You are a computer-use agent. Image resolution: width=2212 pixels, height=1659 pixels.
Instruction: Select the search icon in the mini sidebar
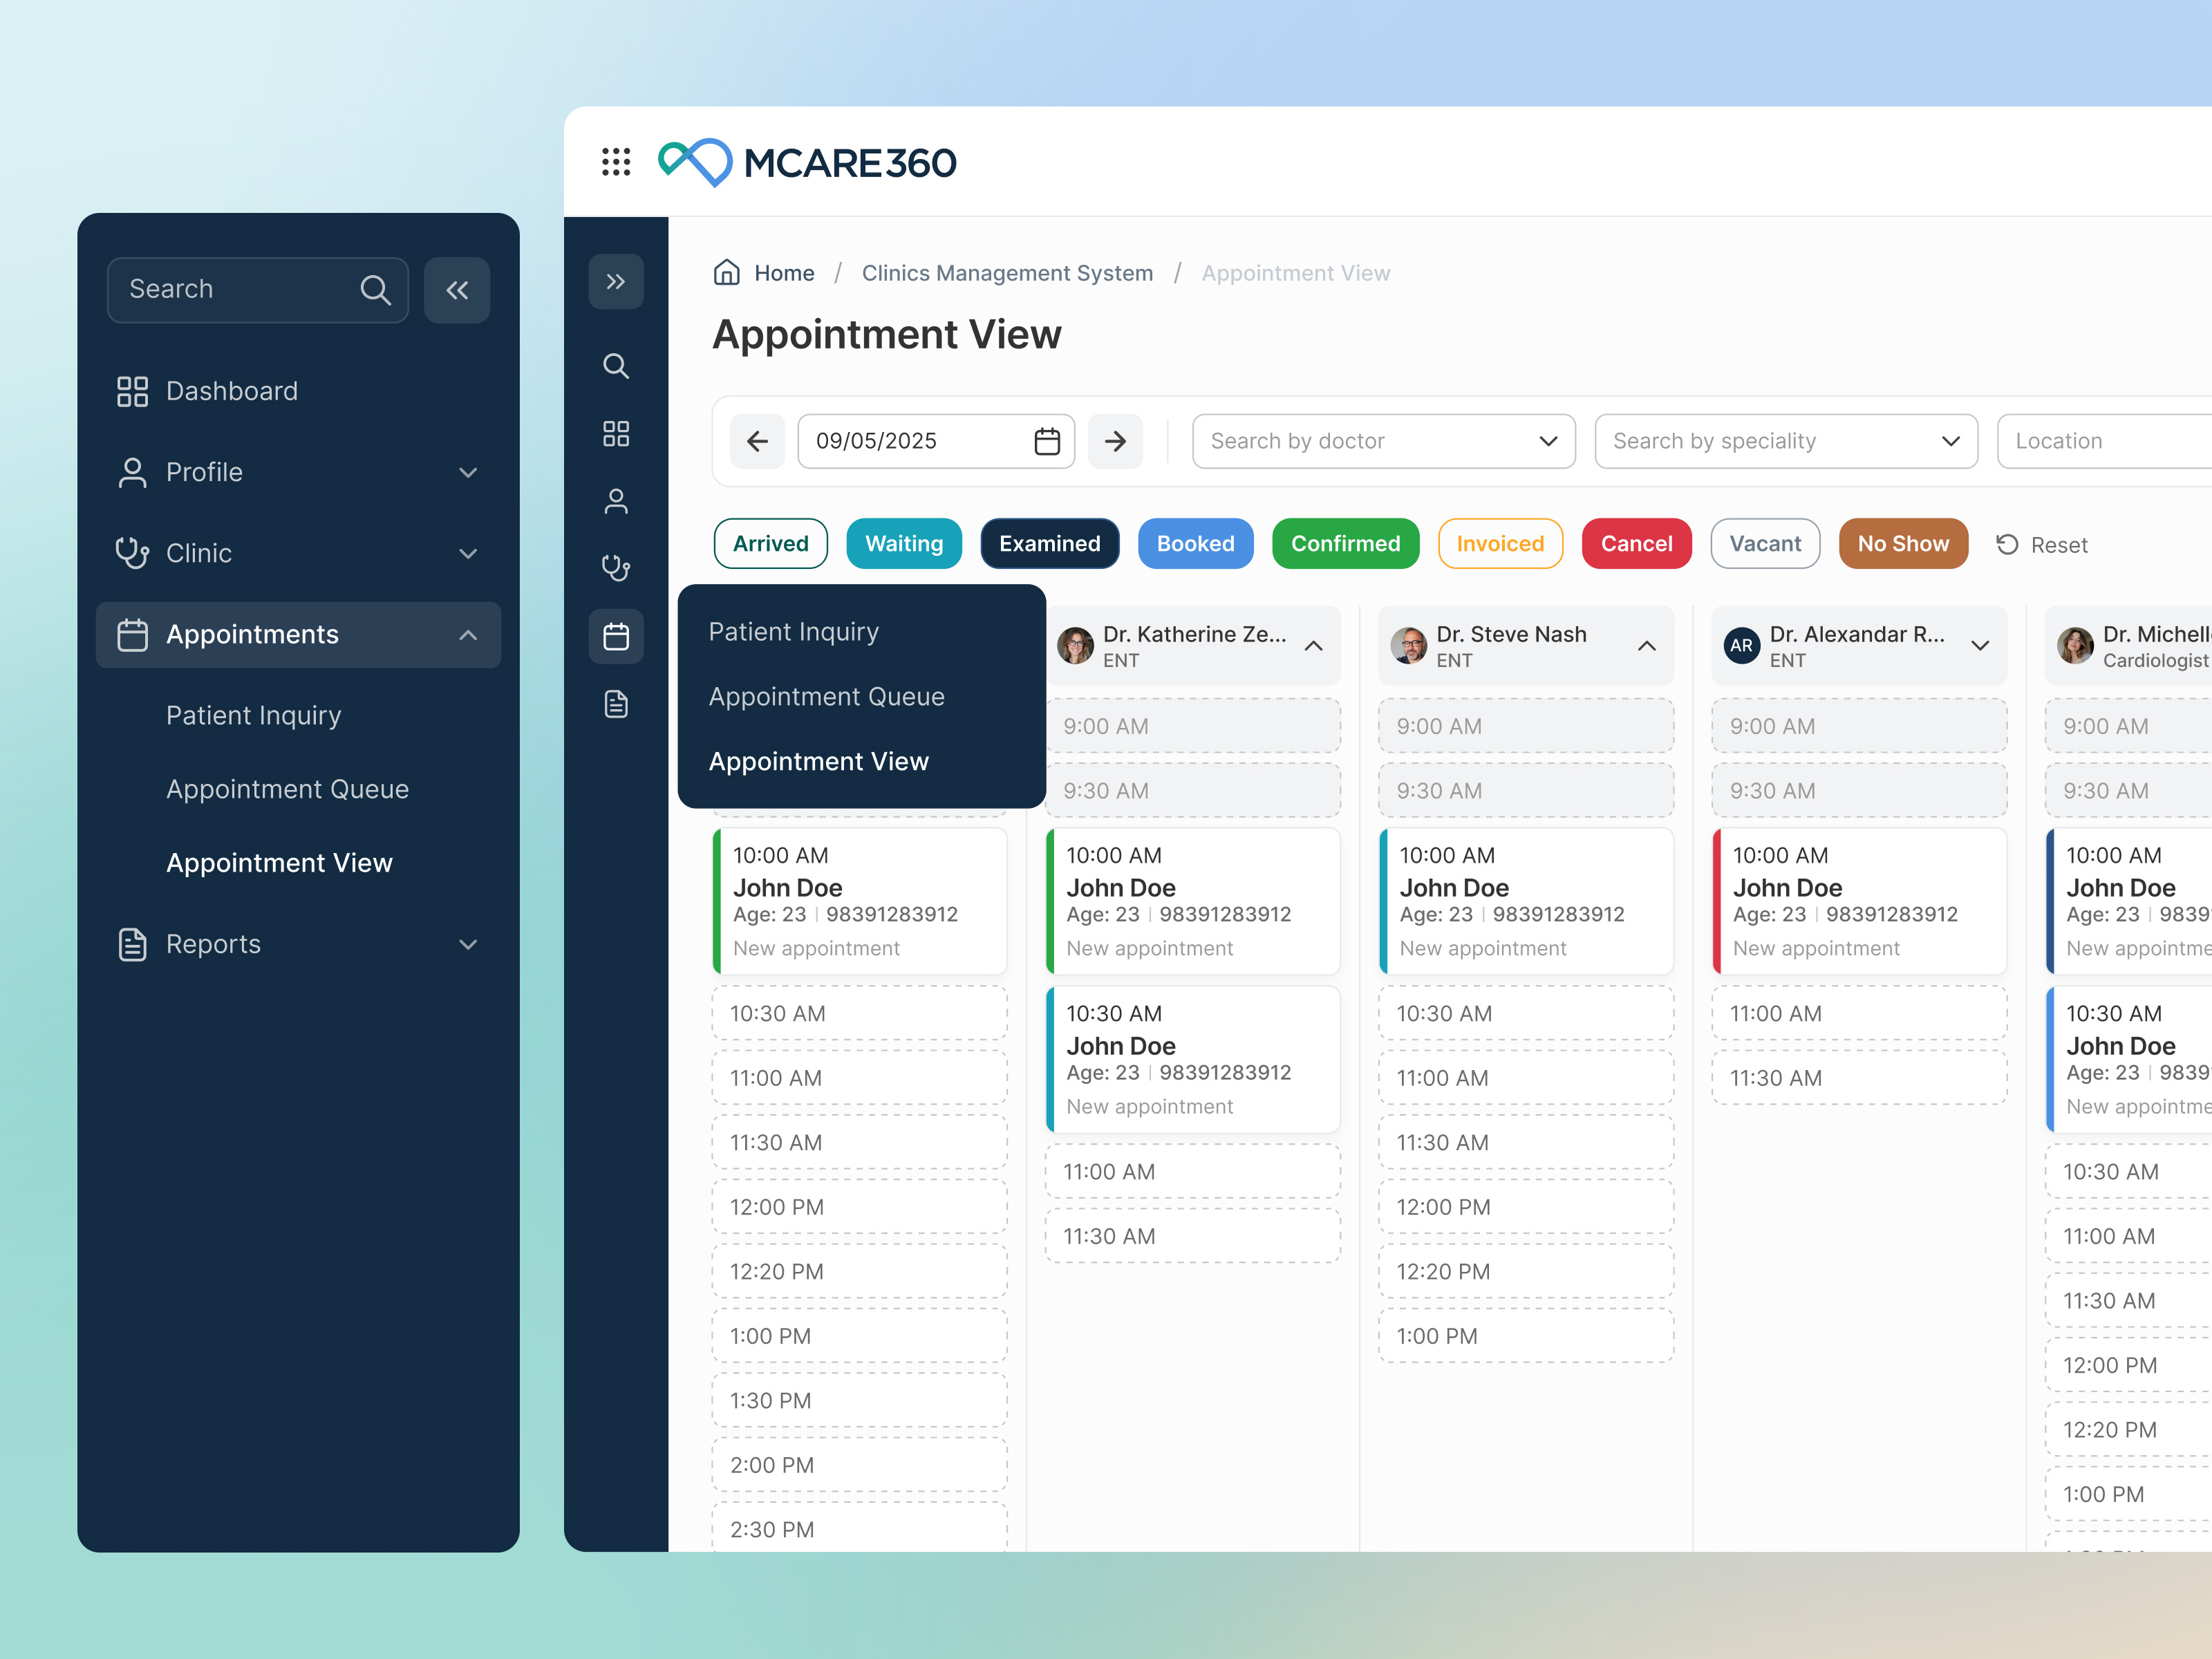(616, 366)
